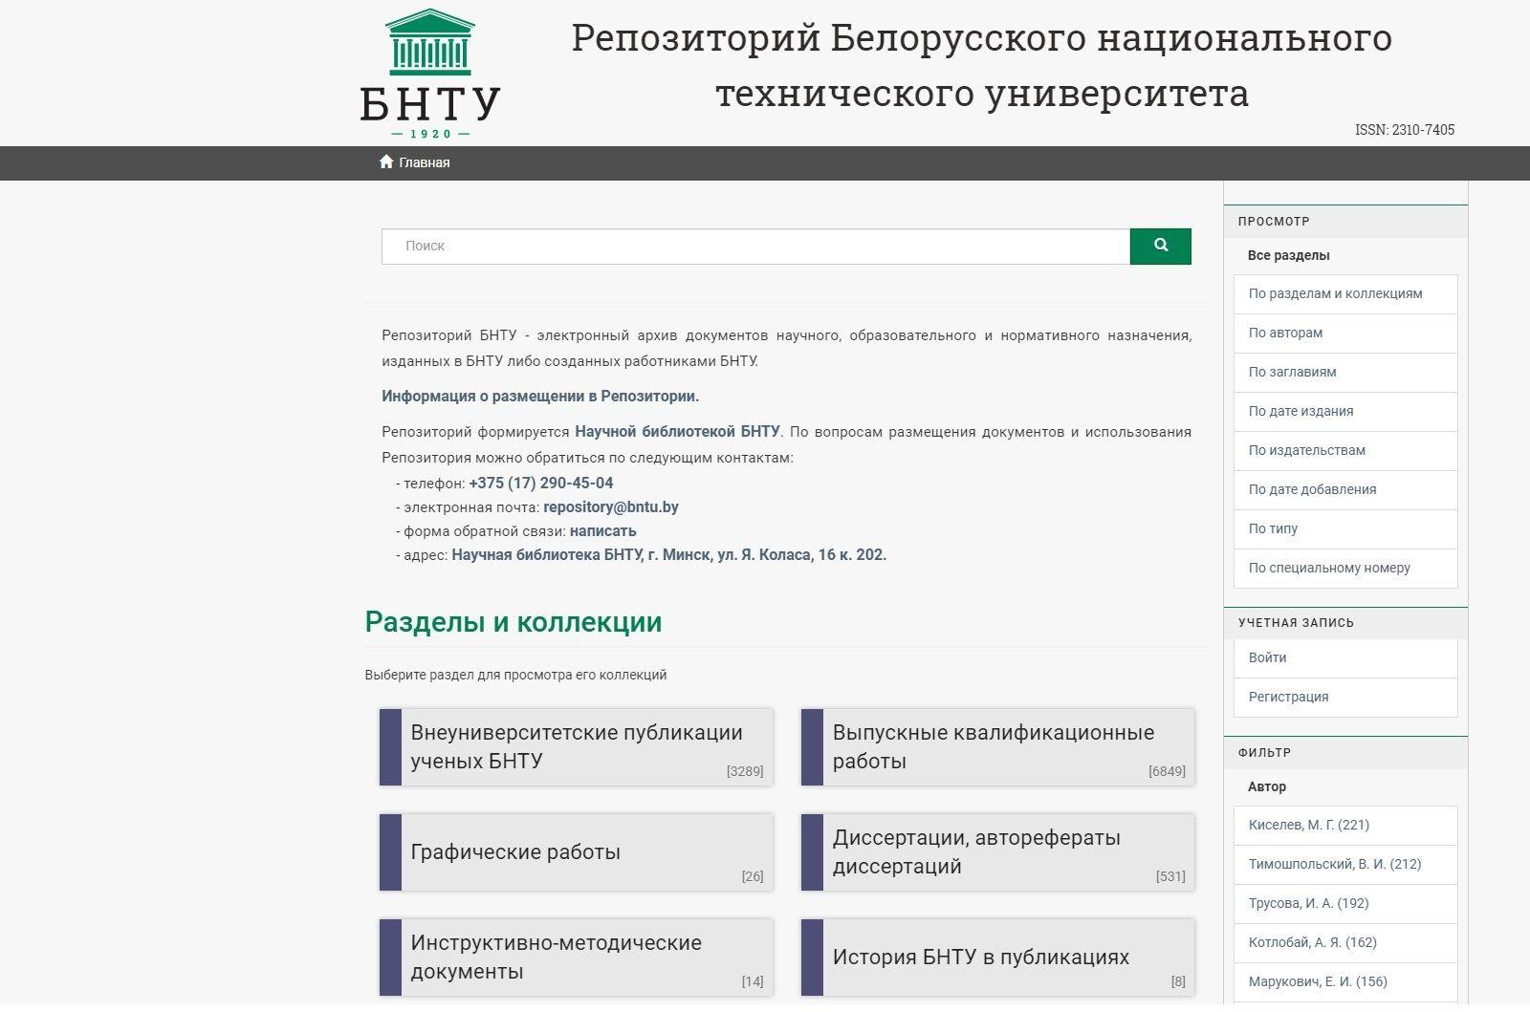Open the написать feedback form link

(x=603, y=530)
